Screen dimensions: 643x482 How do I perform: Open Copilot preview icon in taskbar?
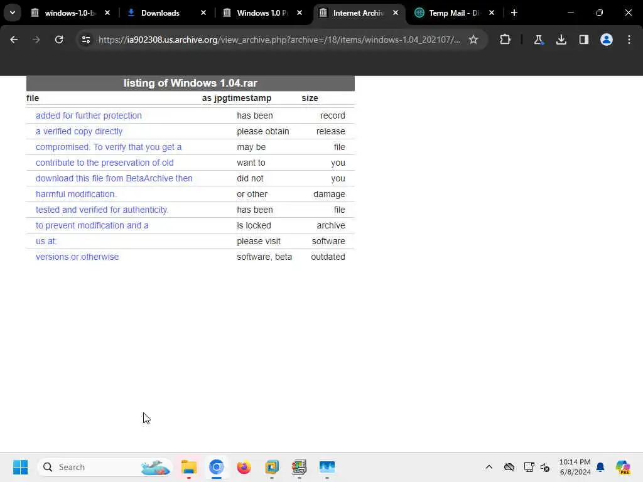[x=623, y=467]
